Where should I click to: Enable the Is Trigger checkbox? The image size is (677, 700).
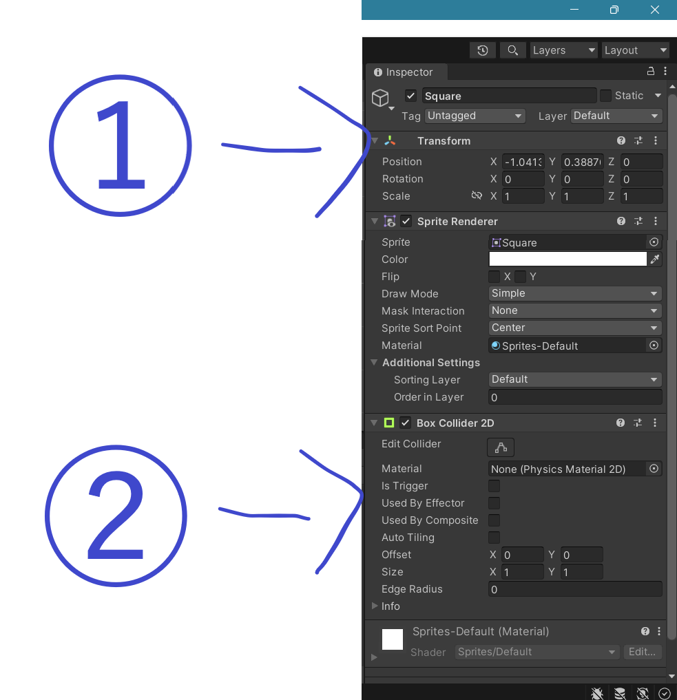coord(494,486)
